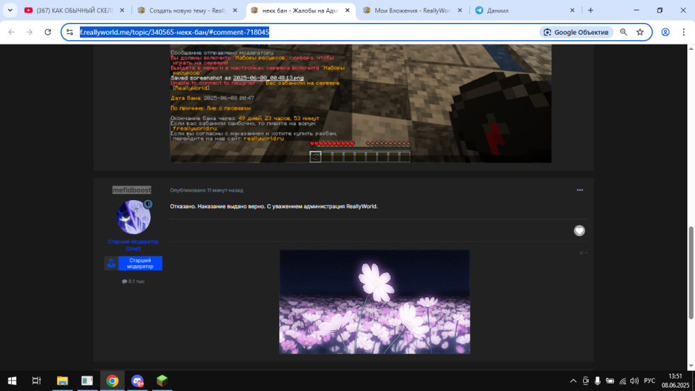Click the microphone tray icon
The image size is (695, 391).
(x=598, y=381)
